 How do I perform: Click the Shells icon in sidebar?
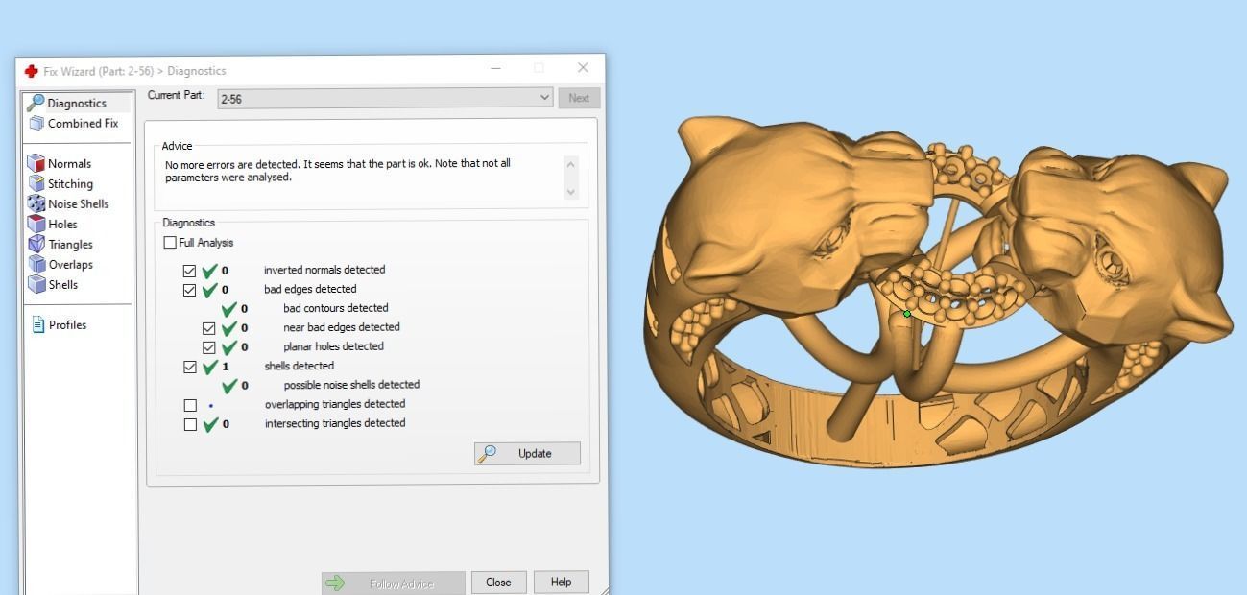pos(36,284)
